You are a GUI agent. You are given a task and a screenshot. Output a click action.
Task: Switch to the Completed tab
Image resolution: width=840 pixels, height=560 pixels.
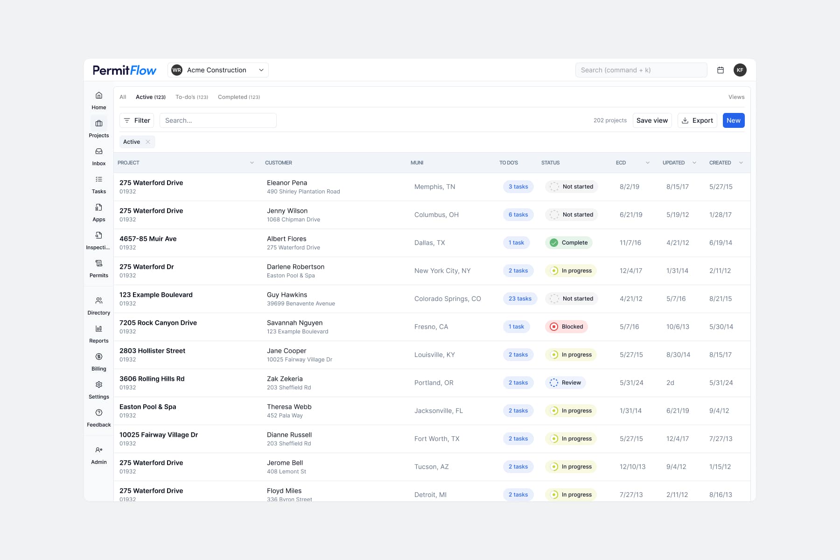point(238,97)
